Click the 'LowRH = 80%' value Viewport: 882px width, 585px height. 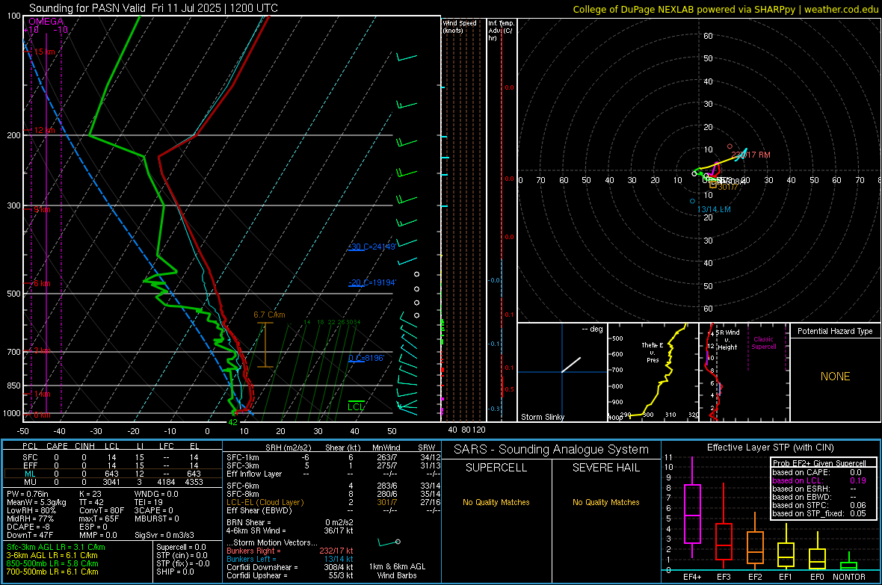(x=31, y=511)
